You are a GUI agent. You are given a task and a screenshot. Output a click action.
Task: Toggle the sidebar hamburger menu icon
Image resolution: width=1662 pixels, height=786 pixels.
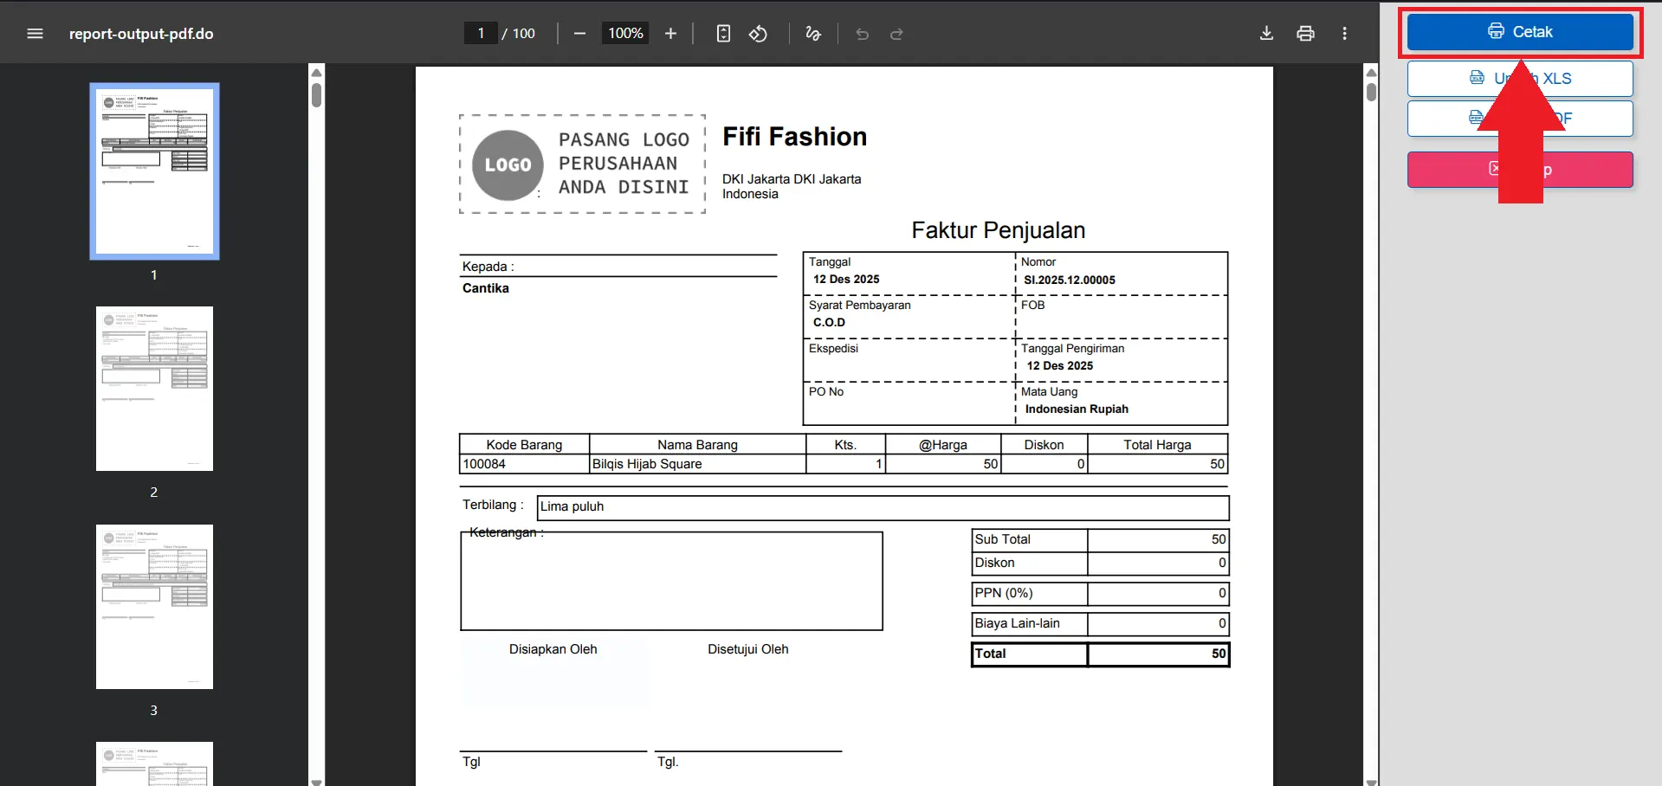pos(35,34)
